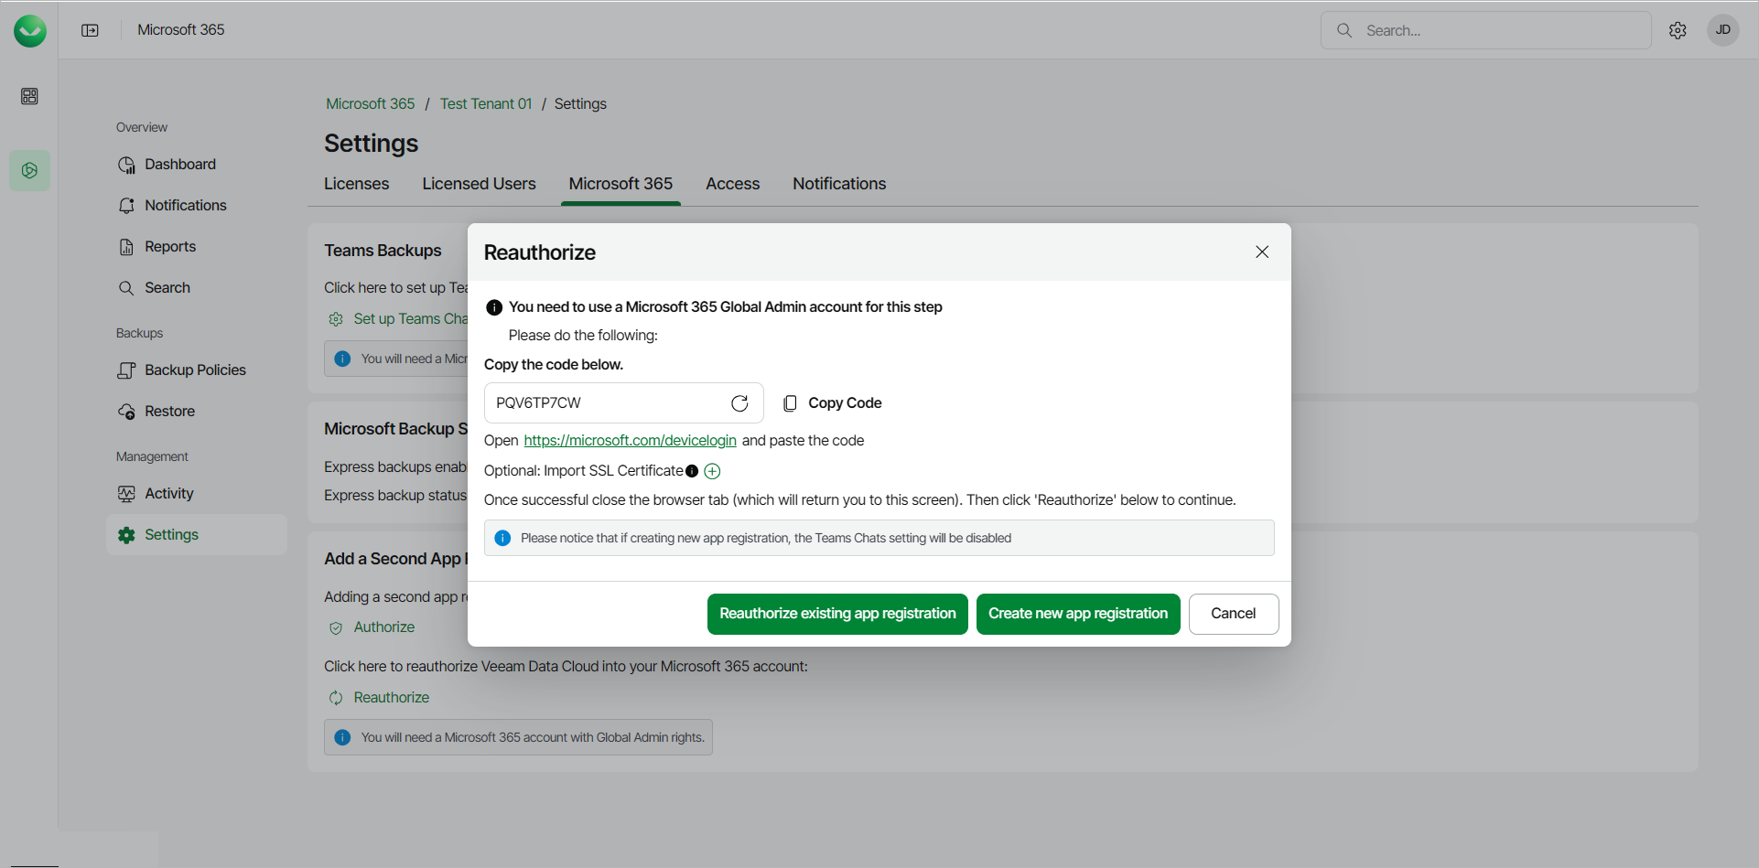This screenshot has width=1759, height=868.
Task: Click the Veeam logo icon
Action: 30,30
